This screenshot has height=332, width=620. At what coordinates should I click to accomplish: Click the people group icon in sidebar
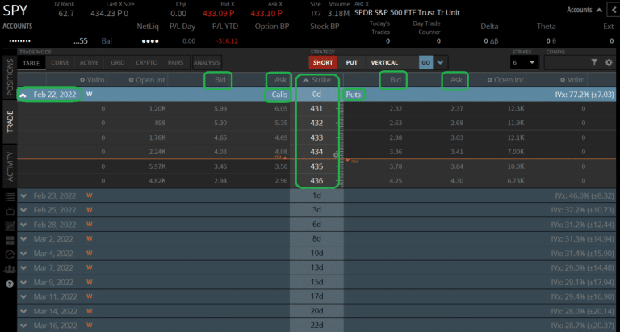(x=9, y=267)
